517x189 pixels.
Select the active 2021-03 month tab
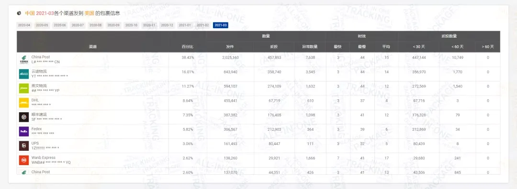tap(221, 25)
